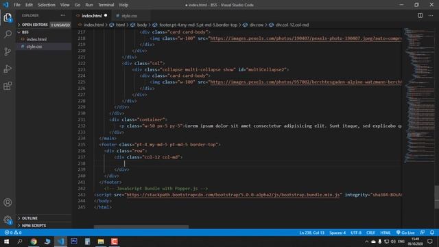The width and height of the screenshot is (439, 247).
Task: Open the Run and Debug view
Action: coord(8,69)
